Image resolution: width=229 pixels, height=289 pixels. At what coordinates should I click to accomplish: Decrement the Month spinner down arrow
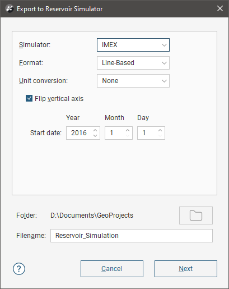coord(128,135)
